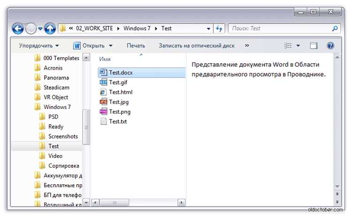This screenshot has width=352, height=217.
Task: Select the VR Object folder
Action: 52,97
